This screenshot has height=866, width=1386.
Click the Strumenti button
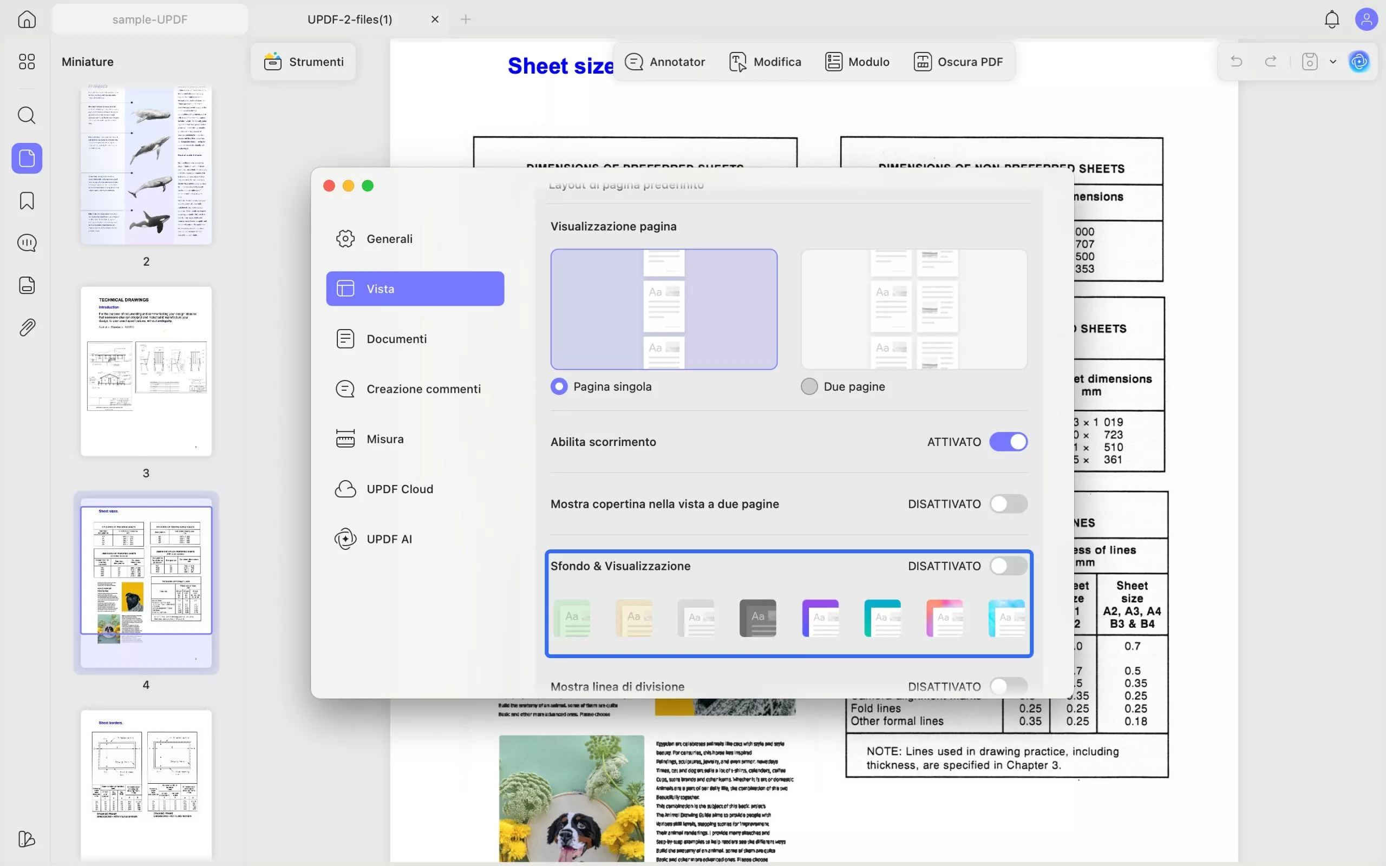pyautogui.click(x=304, y=61)
